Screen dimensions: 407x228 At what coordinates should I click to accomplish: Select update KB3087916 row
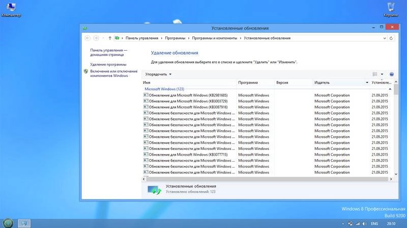click(267, 107)
